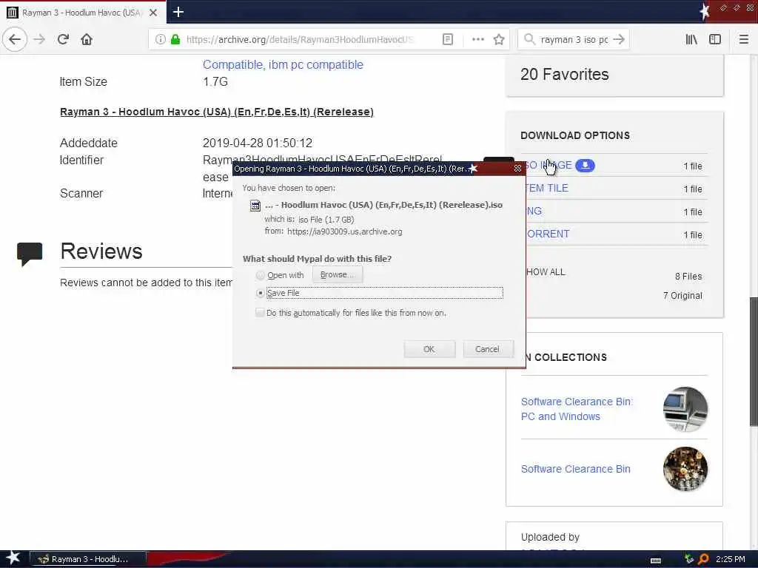Screen dimensions: 758x568
Task: Click Software Clearance Bin collection thumbnail
Action: 685,469
